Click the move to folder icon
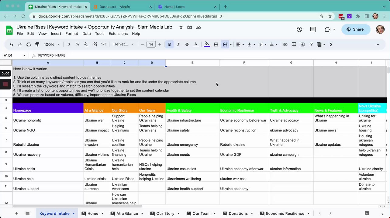Screen dimensions: 390x218 [x=190, y=27]
